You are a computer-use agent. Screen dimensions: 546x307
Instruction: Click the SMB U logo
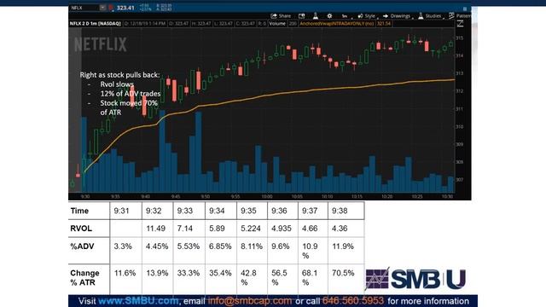tap(415, 279)
